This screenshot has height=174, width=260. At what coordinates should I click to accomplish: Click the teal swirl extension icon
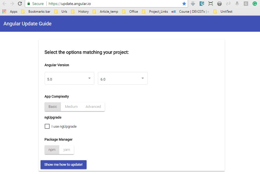(x=202, y=4)
